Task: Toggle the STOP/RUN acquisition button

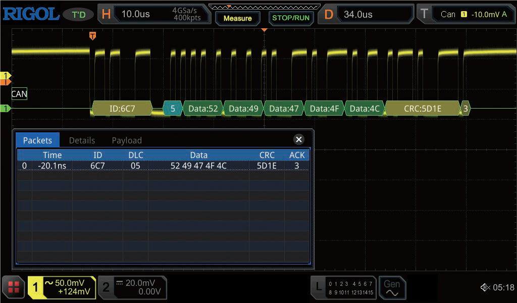Action: tap(290, 18)
